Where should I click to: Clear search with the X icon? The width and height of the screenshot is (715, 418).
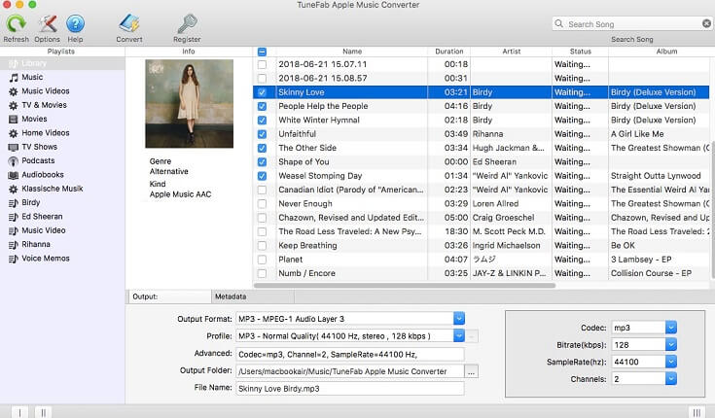pyautogui.click(x=706, y=23)
